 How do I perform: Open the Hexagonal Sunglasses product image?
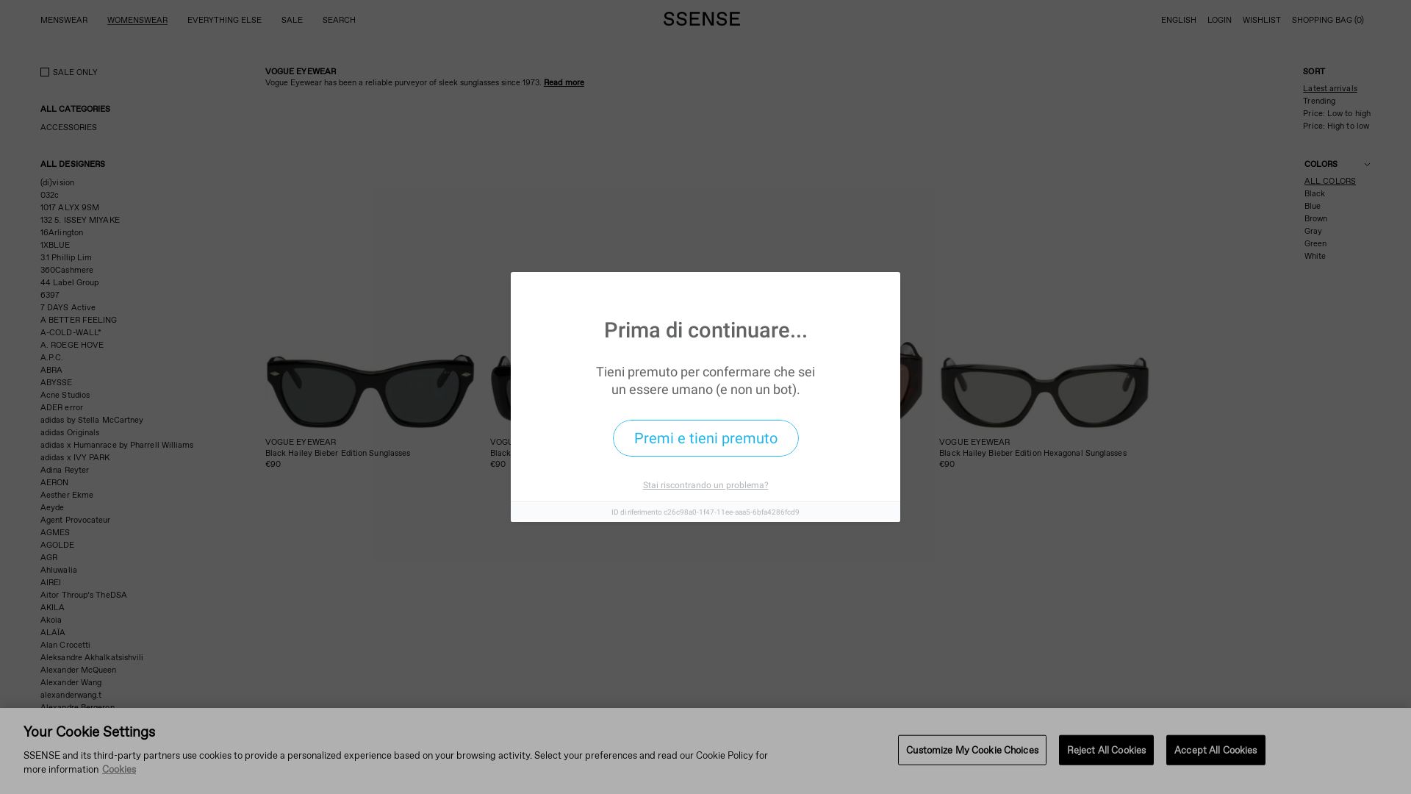(x=1044, y=390)
